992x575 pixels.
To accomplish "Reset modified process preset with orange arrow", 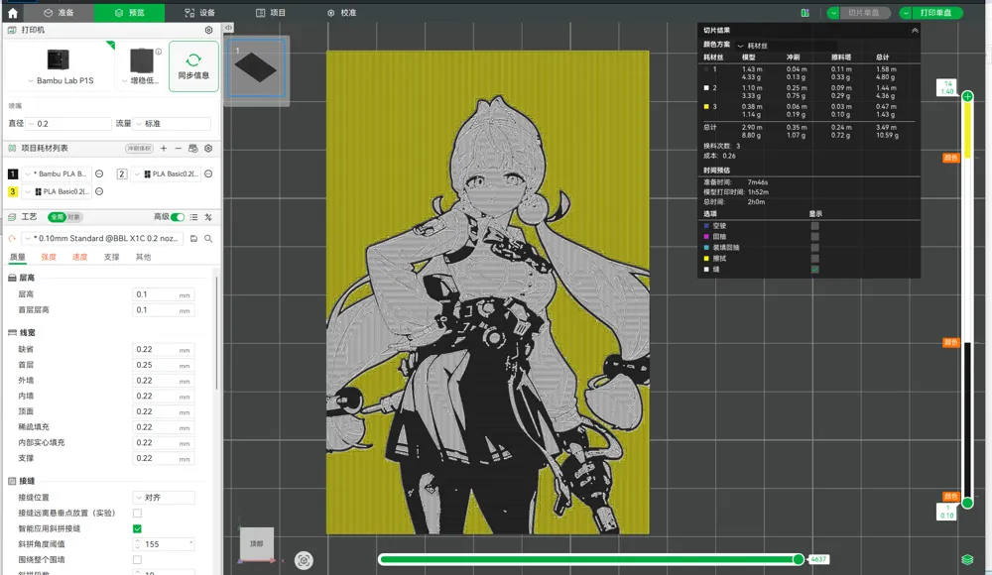I will [x=12, y=239].
